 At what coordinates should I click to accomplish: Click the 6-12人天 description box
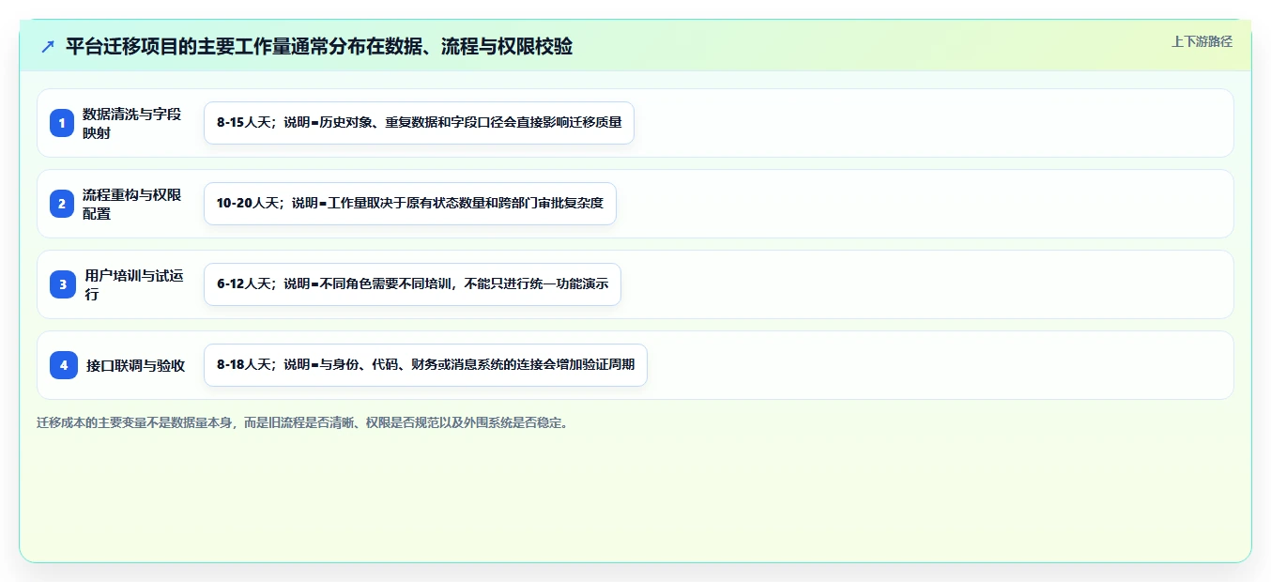pos(412,284)
